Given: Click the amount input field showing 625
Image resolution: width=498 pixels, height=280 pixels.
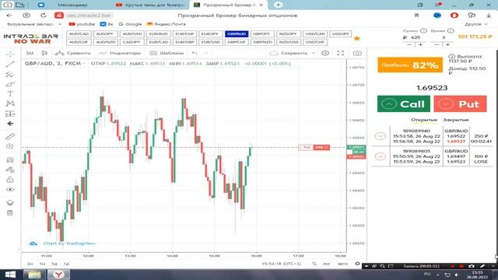Looking at the screenshot, I should pos(416,37).
